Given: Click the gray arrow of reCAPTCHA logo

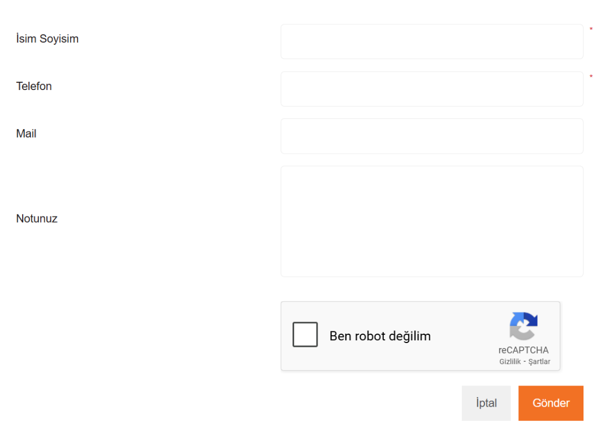Looking at the screenshot, I should [520, 333].
